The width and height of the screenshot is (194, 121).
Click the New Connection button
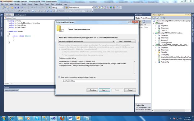[126, 41]
